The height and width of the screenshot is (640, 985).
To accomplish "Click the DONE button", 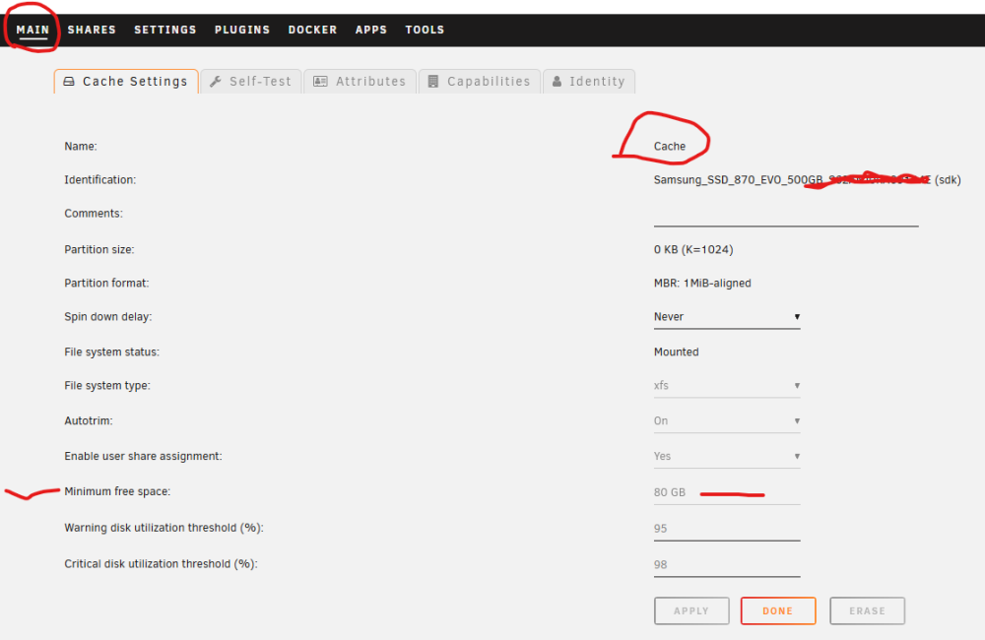I will click(x=778, y=611).
